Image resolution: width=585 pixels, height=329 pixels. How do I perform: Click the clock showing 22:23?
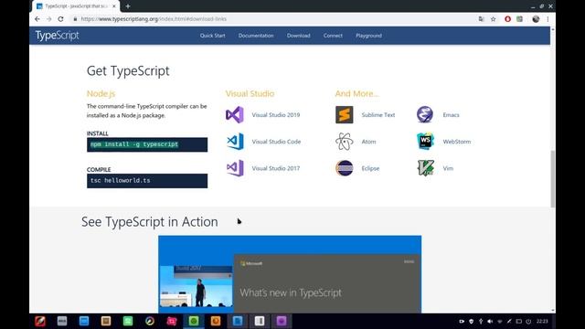pyautogui.click(x=542, y=321)
